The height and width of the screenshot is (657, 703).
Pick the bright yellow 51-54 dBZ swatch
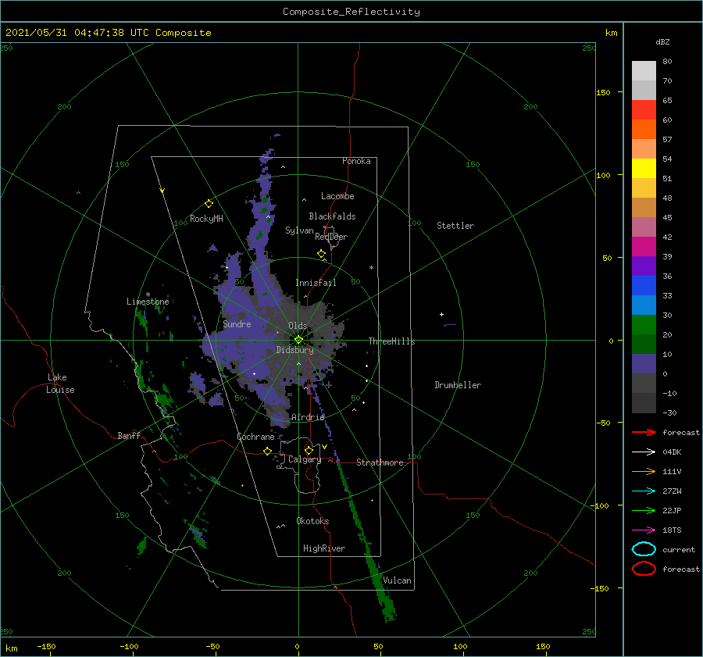[x=644, y=169]
